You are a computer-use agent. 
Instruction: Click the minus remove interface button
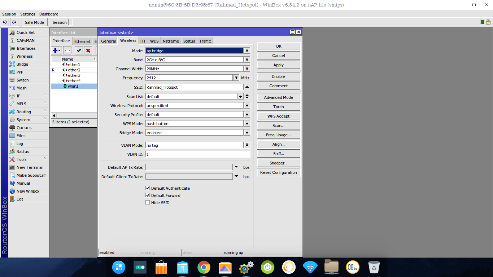tap(67, 50)
